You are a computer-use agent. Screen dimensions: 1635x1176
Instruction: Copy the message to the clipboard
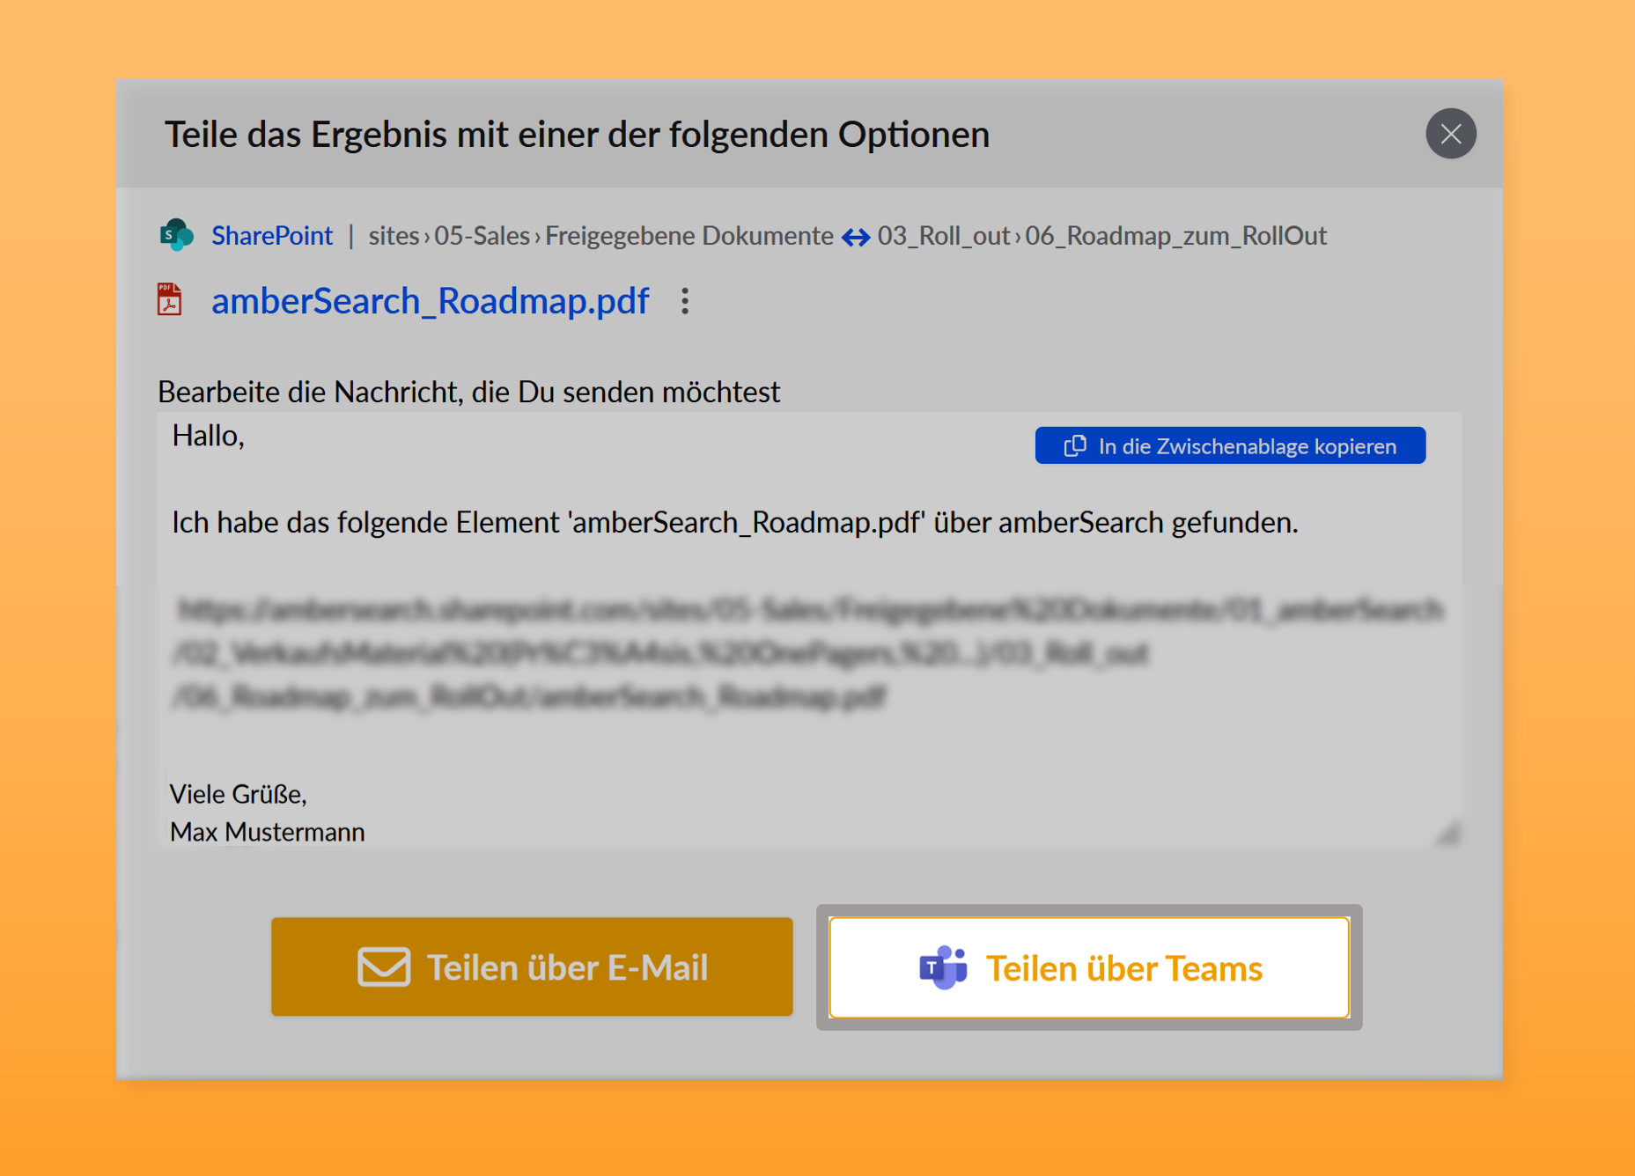pos(1230,445)
